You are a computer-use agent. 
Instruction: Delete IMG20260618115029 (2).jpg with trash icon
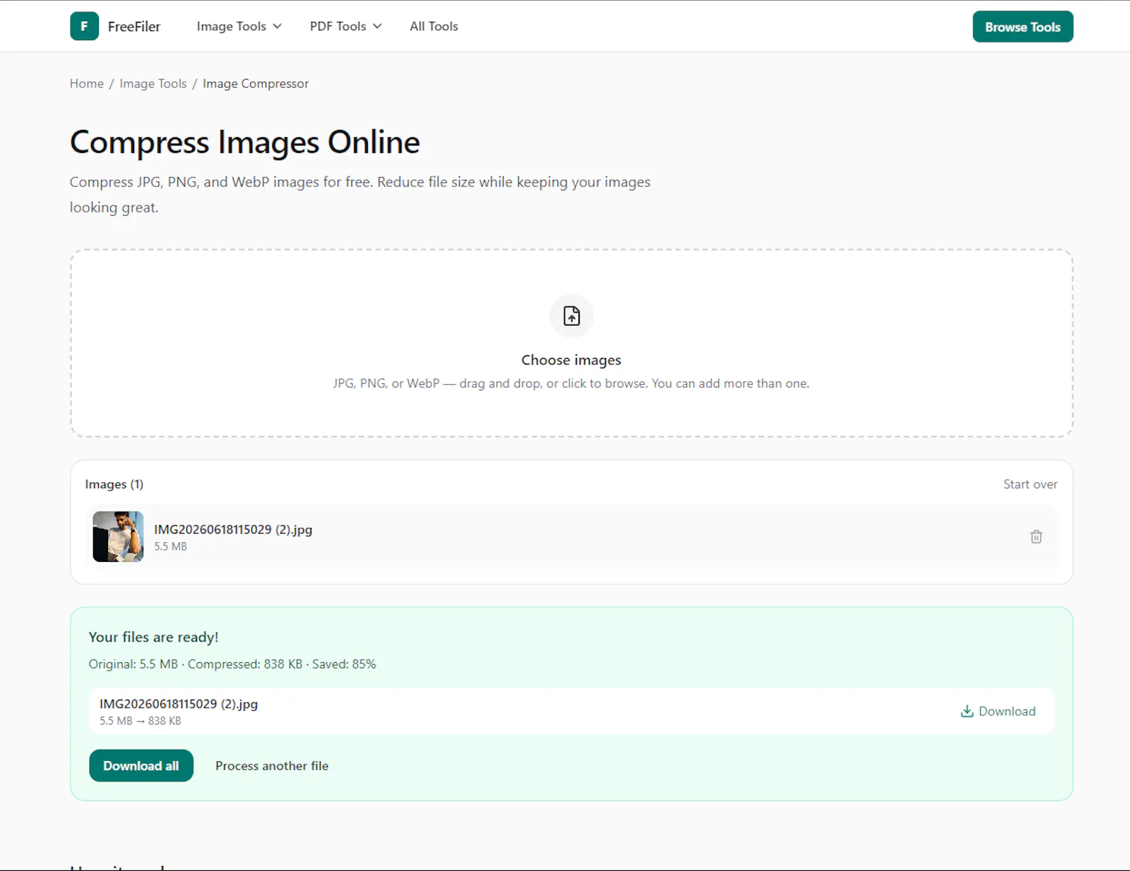(1036, 536)
